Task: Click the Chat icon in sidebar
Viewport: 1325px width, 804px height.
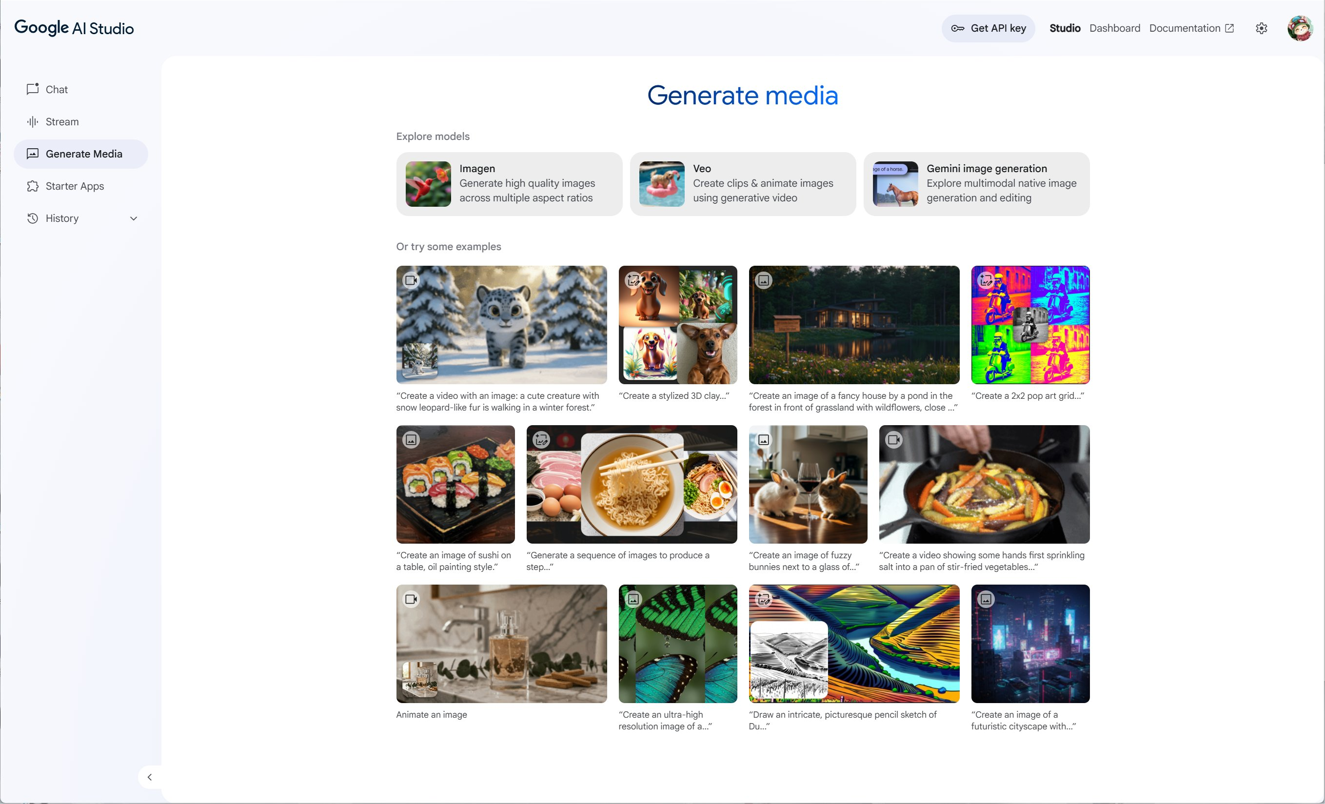Action: [x=33, y=89]
